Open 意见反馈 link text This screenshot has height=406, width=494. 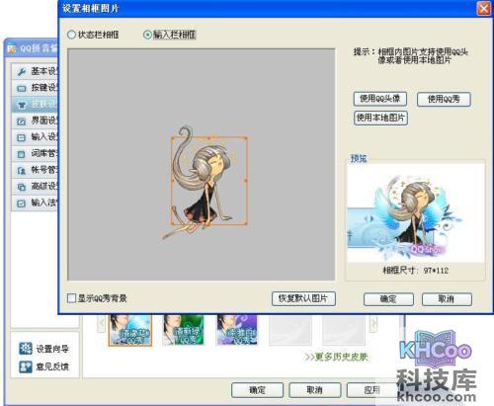tap(52, 366)
